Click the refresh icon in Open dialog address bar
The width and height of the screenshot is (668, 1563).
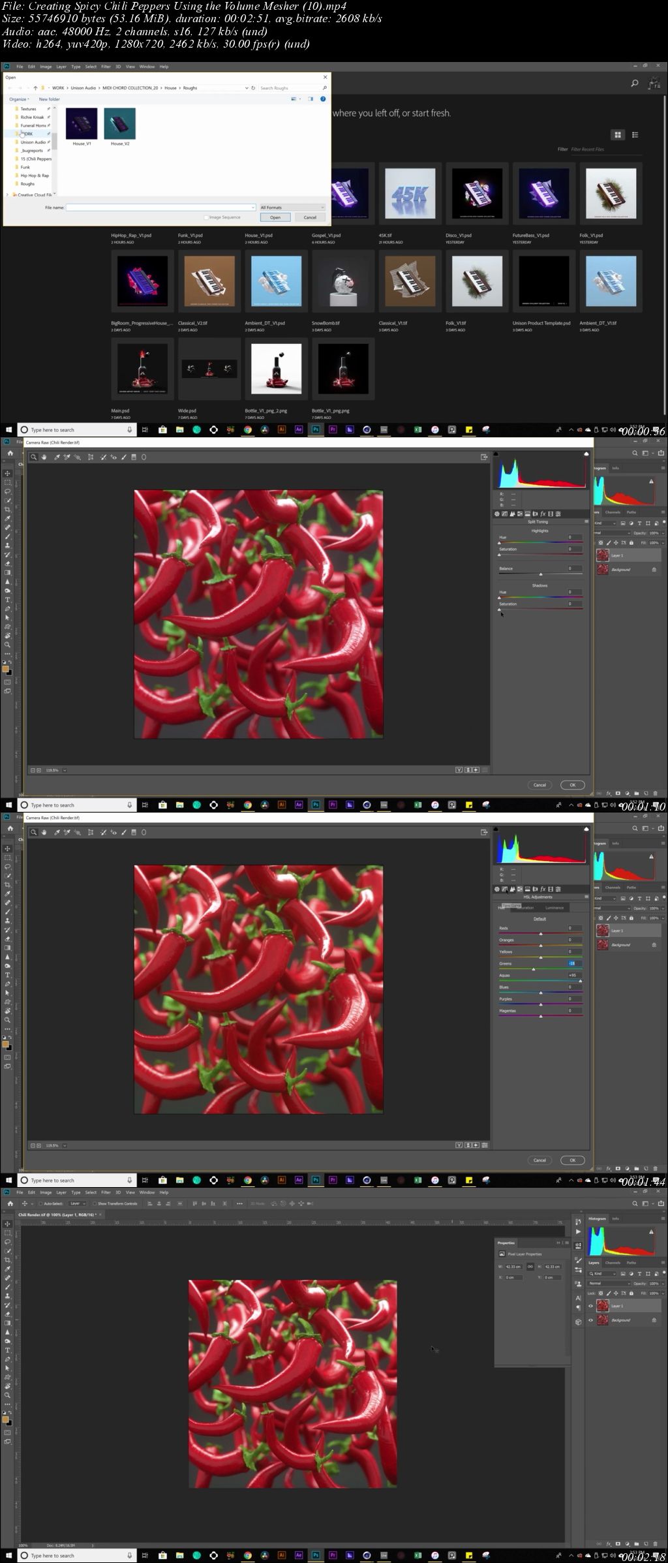[253, 87]
